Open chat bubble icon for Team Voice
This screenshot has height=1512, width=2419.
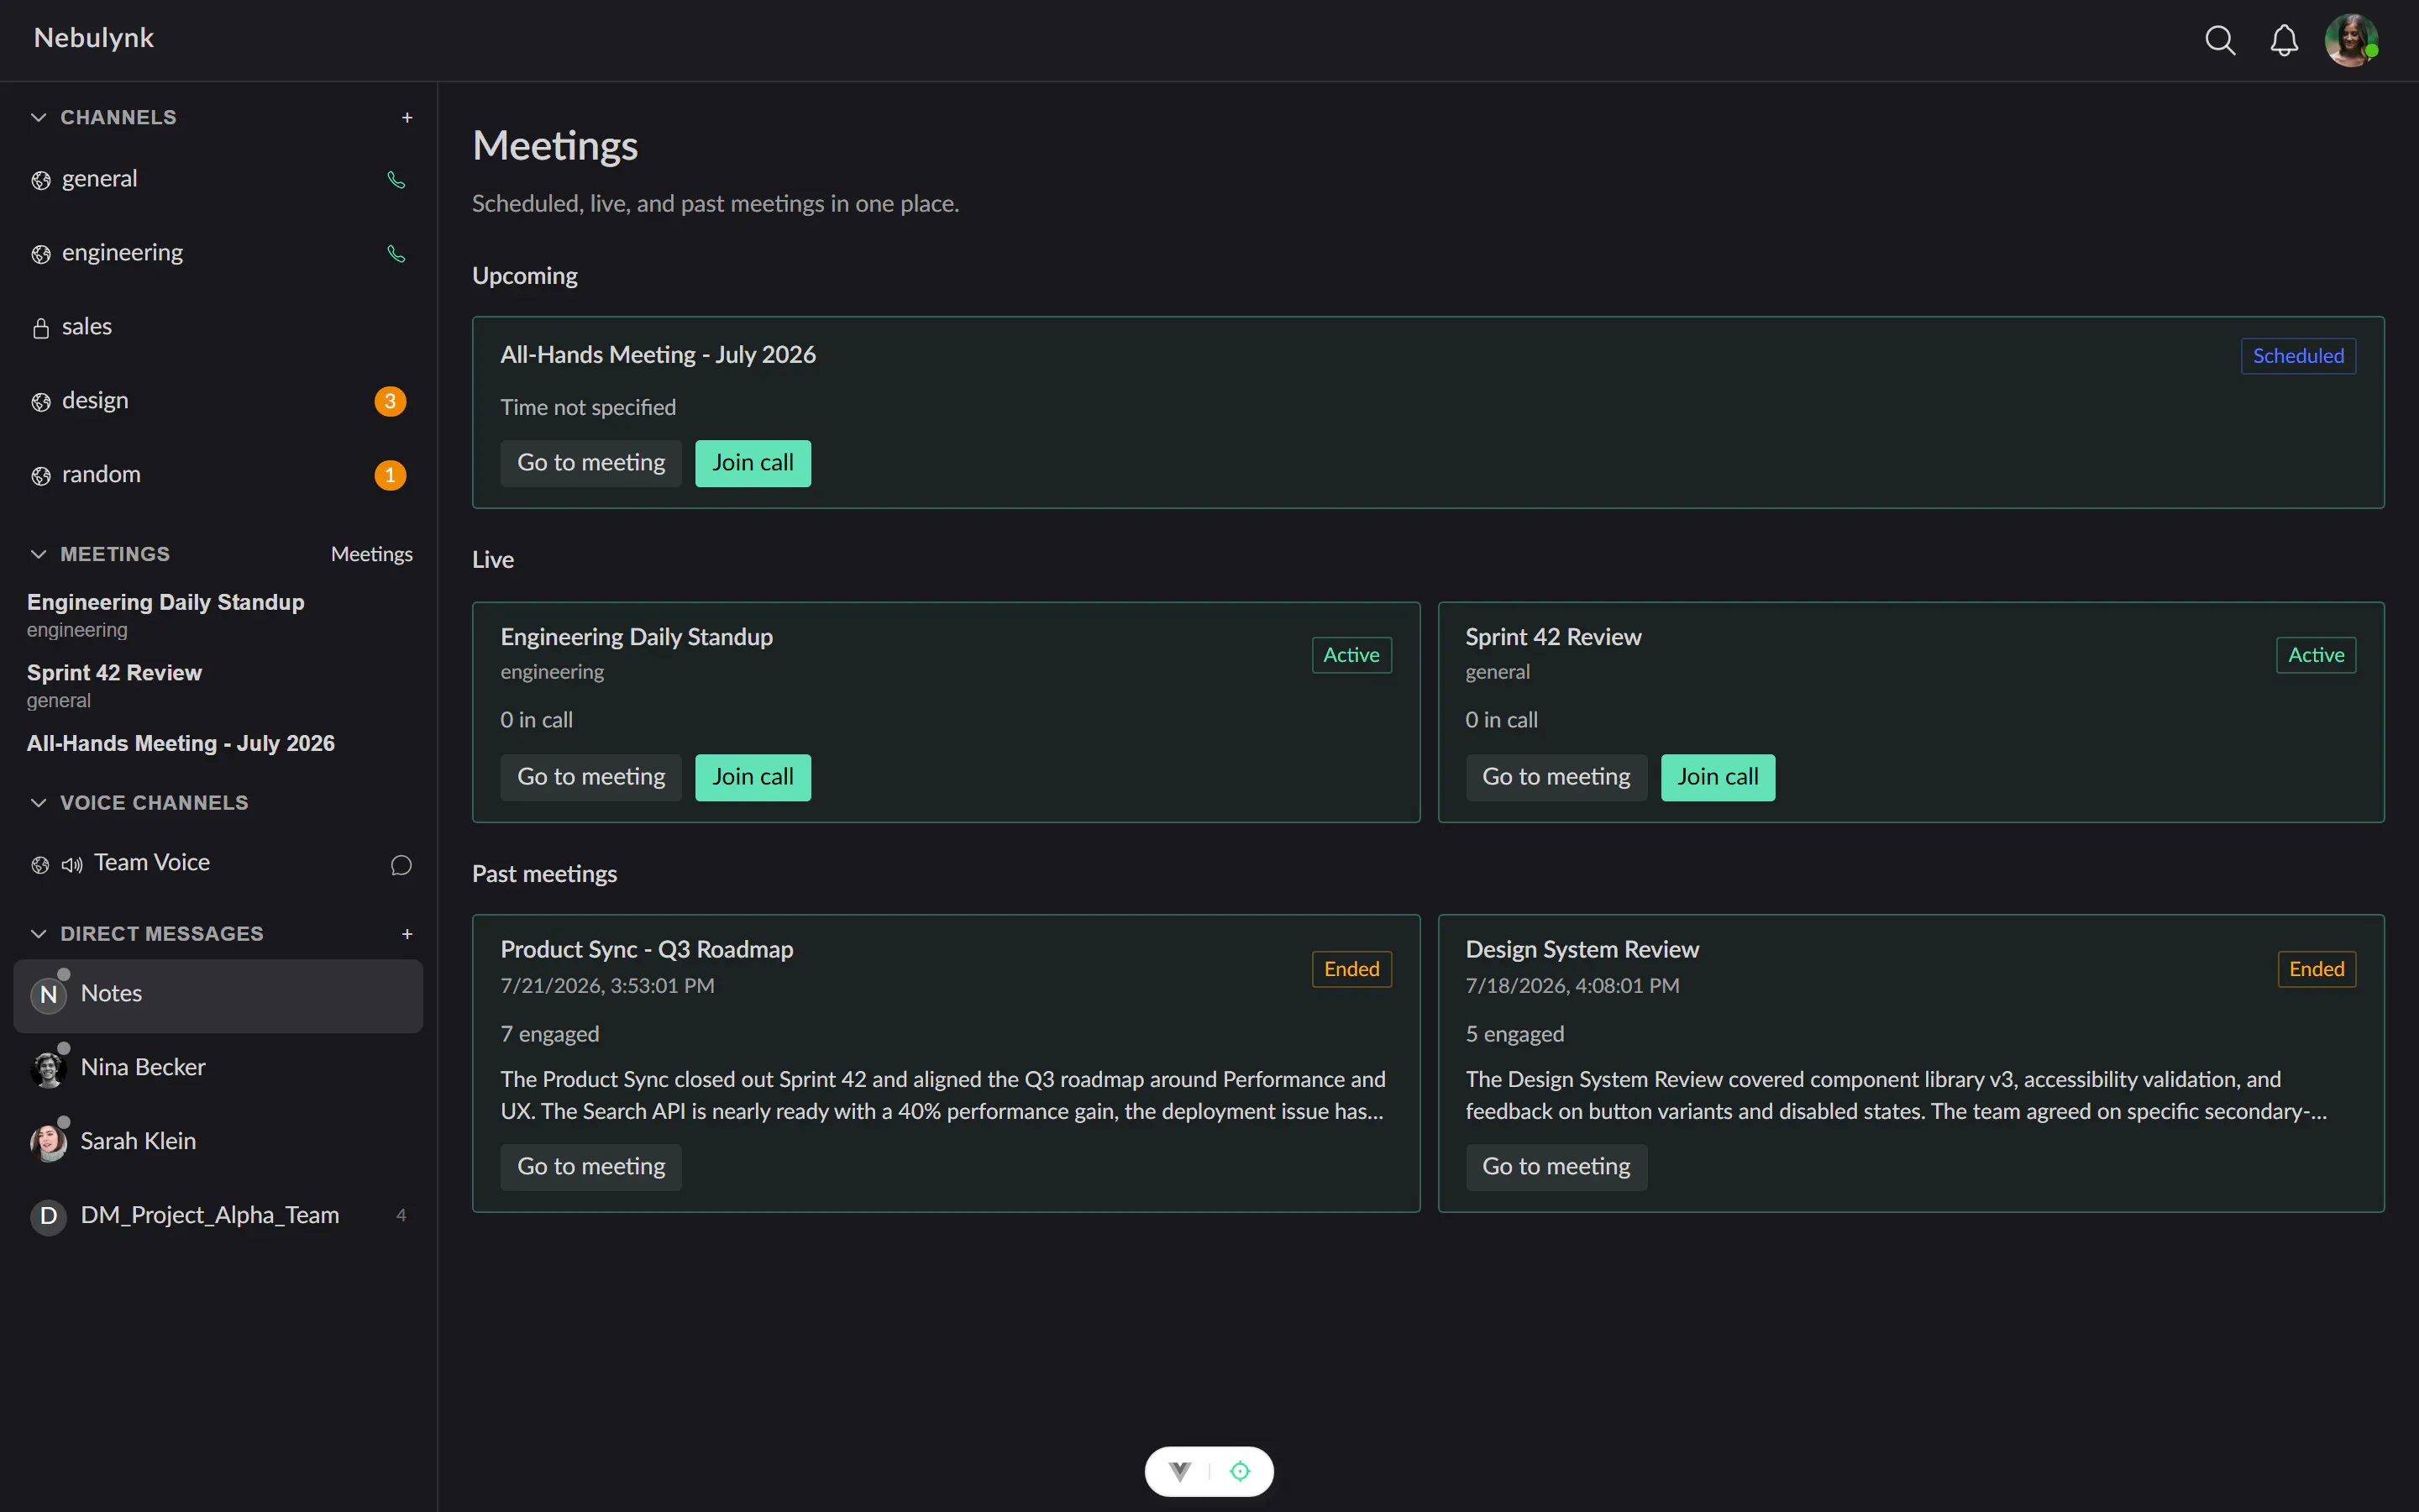pyautogui.click(x=401, y=865)
